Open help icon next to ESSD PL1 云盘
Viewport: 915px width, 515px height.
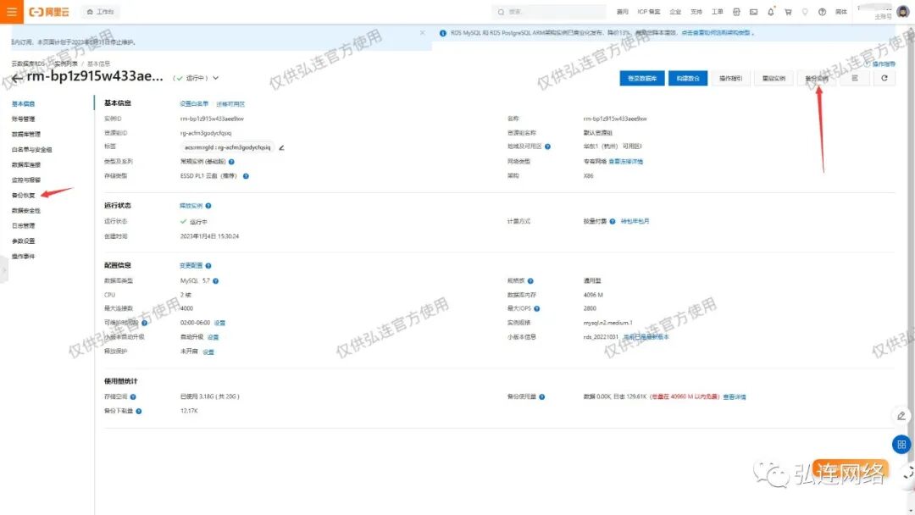coord(246,176)
